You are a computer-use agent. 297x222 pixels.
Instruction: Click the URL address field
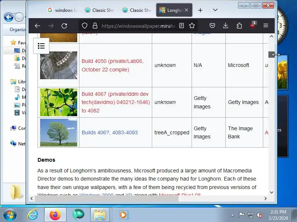tap(138, 26)
